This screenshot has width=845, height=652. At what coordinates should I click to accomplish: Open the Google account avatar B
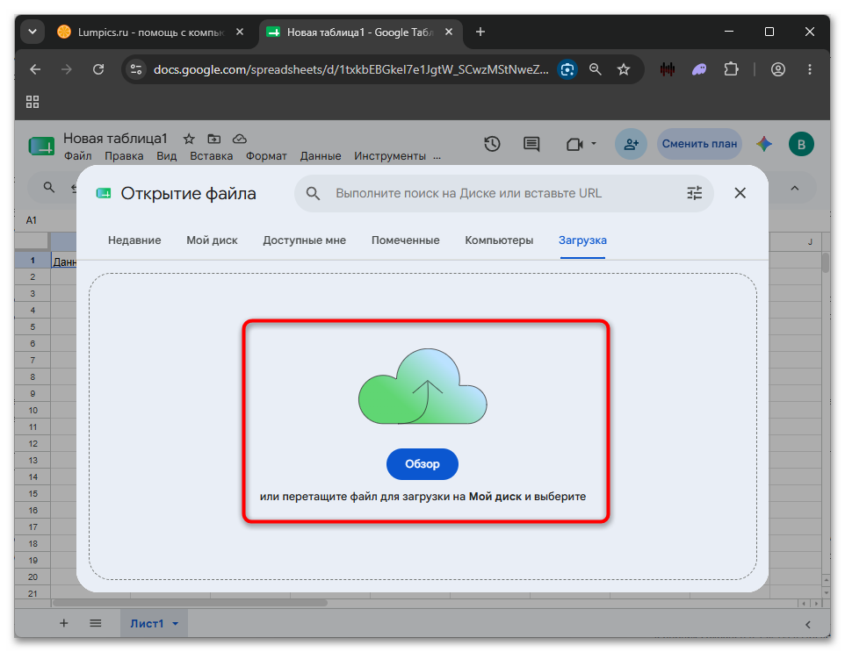click(x=801, y=144)
